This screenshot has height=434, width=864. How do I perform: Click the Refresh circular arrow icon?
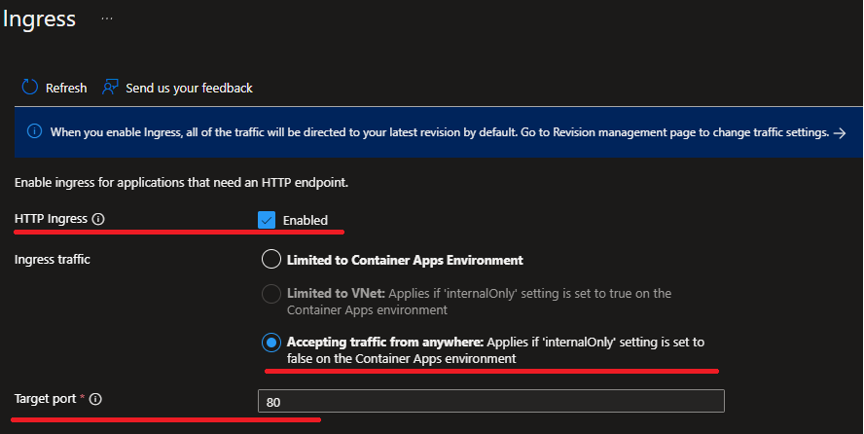click(30, 88)
